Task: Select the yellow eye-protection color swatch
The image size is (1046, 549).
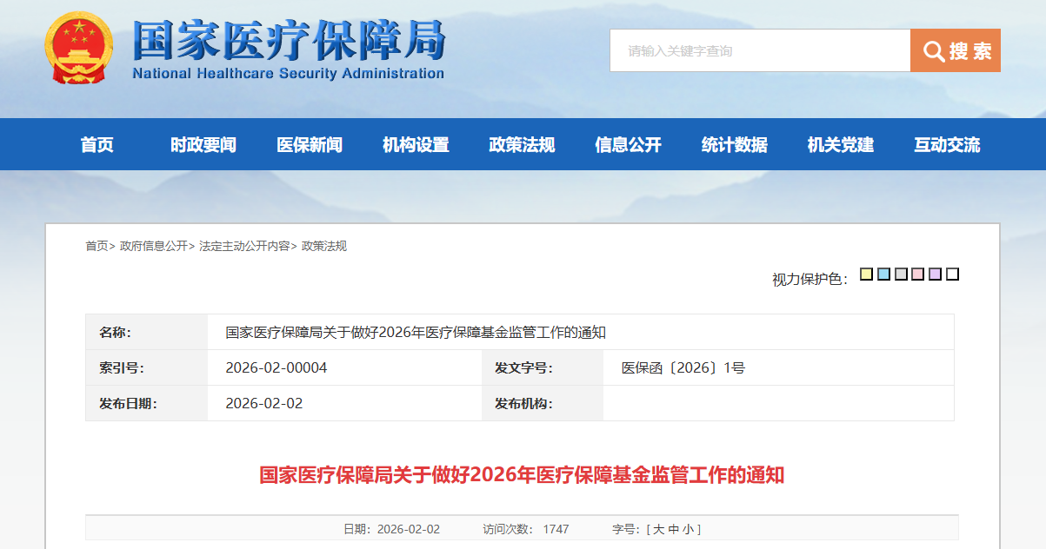Action: pyautogui.click(x=866, y=274)
